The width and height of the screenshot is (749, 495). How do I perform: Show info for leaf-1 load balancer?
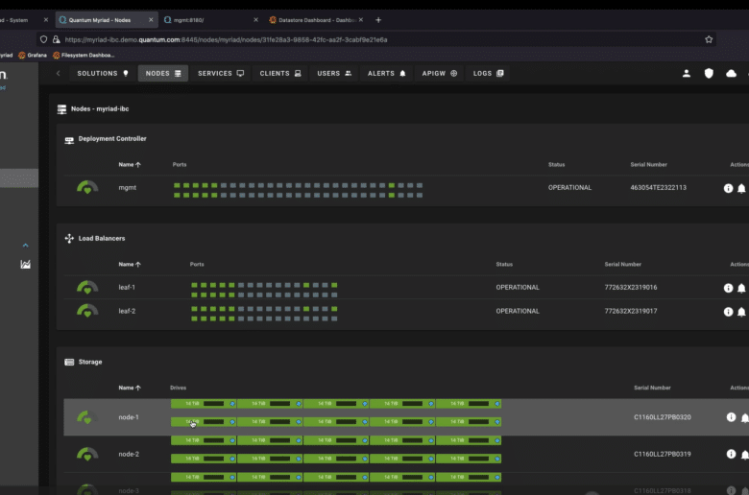(728, 288)
